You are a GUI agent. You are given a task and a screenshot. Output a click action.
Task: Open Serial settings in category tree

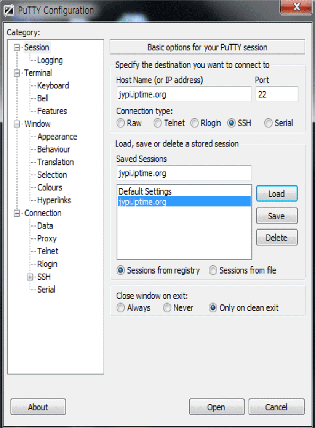[46, 290]
